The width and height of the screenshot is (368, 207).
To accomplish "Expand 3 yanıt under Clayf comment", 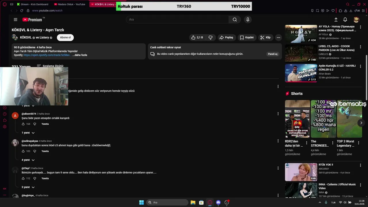I will click(x=28, y=187).
